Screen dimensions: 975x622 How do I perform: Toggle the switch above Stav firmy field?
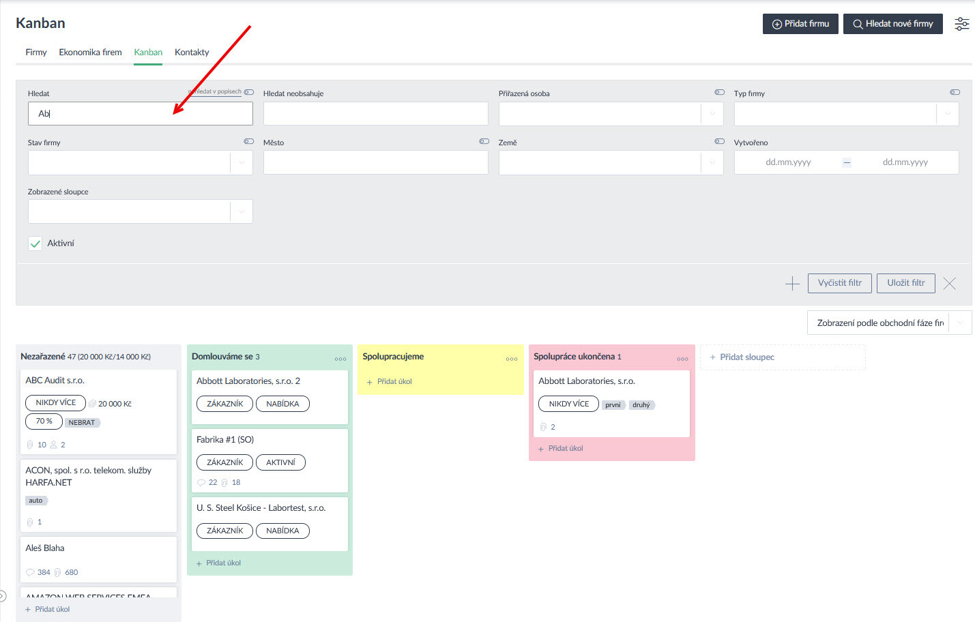[x=249, y=141]
